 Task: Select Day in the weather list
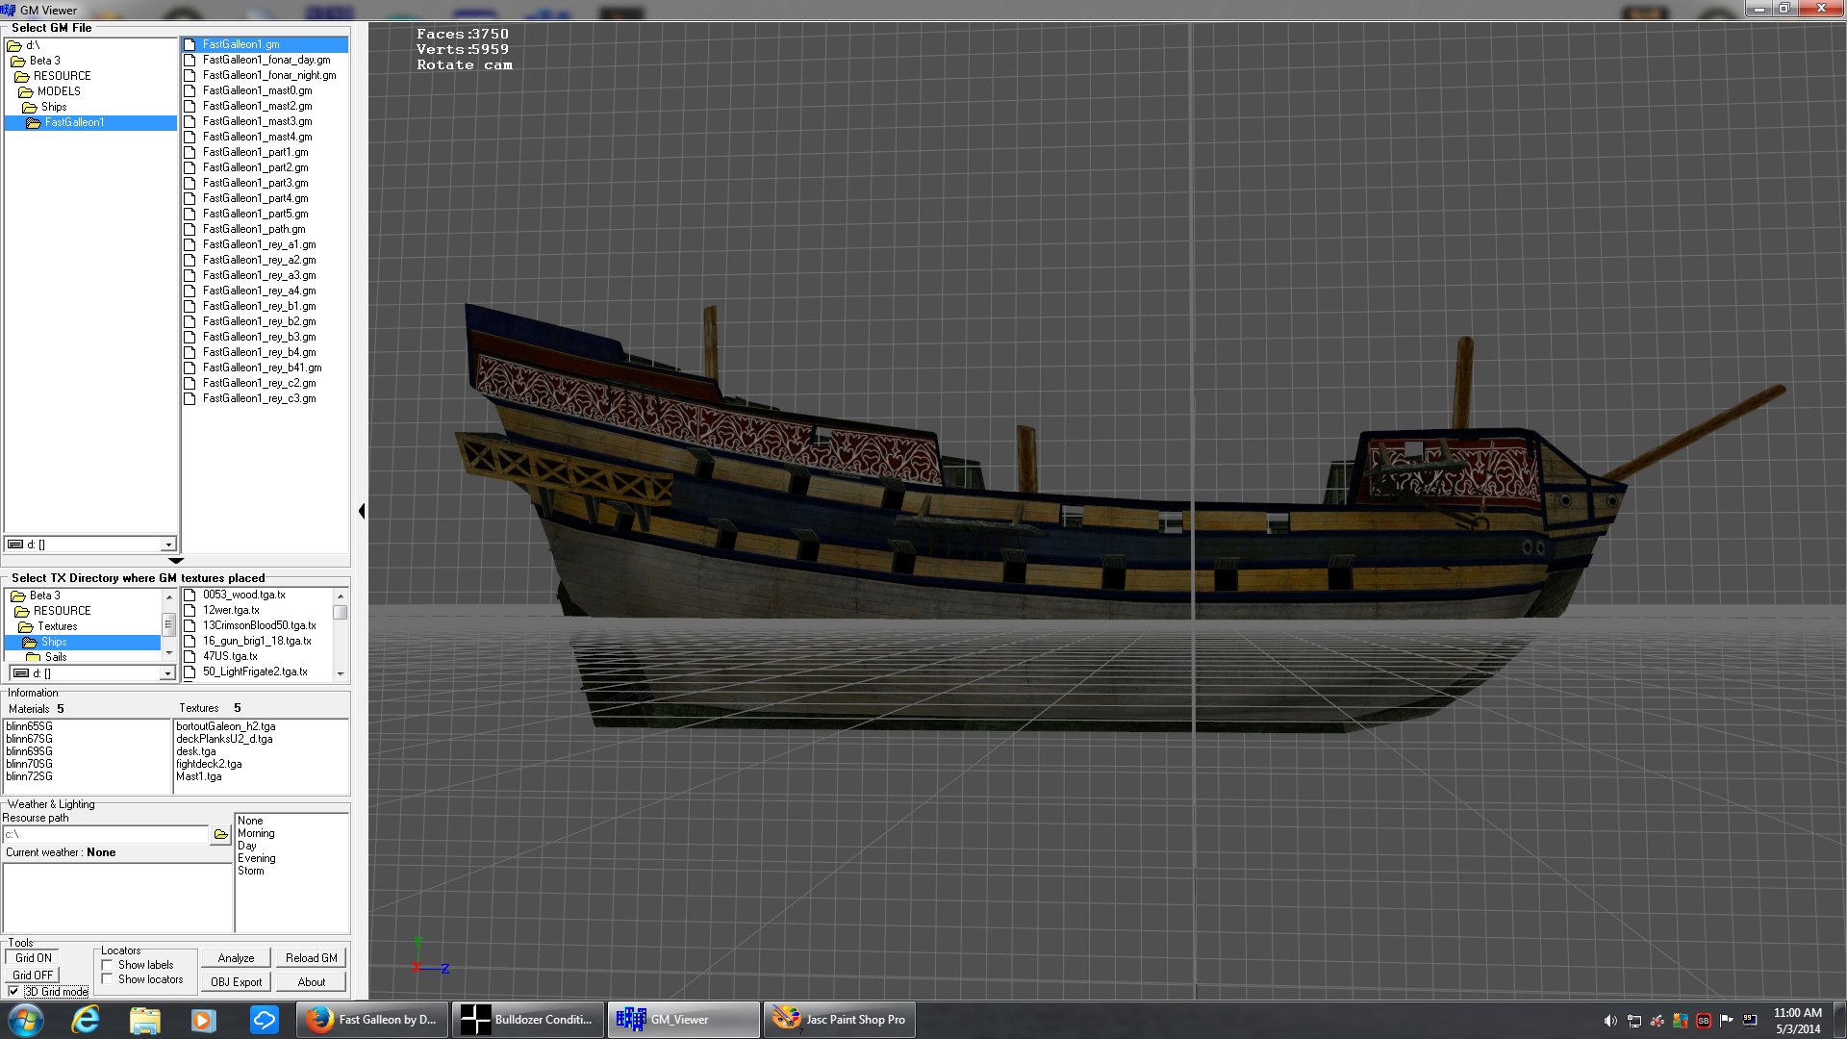247,846
